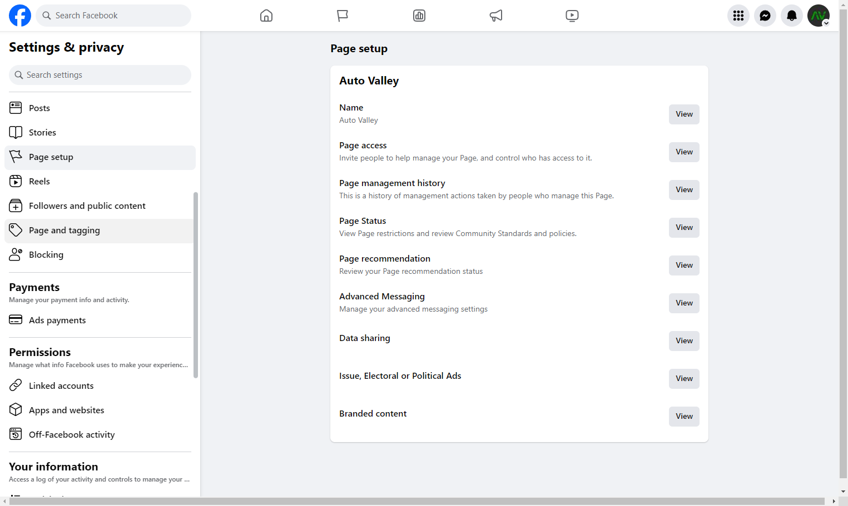Click the 'Permissions' section heading
848x506 pixels.
coord(40,352)
